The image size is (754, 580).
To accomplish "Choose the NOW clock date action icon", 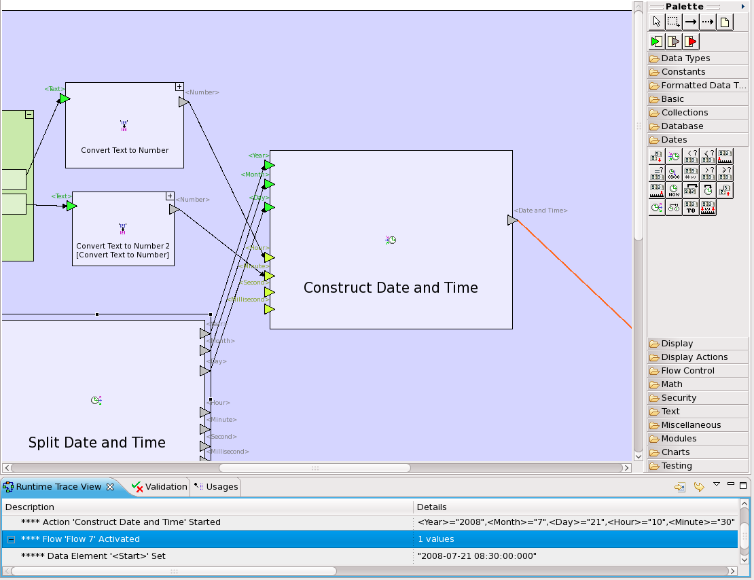I will (x=674, y=191).
